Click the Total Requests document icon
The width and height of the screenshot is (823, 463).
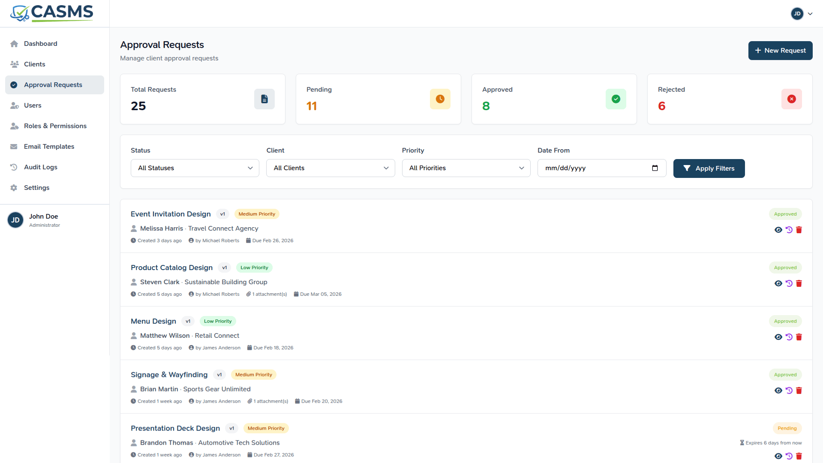pos(264,99)
